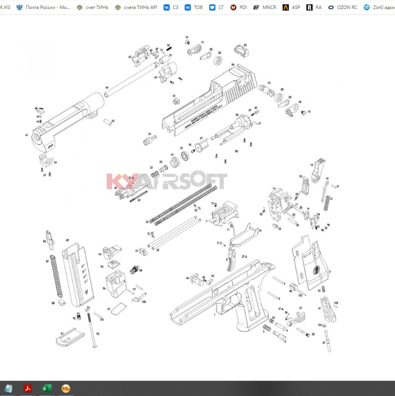Open the Почта России bookmark
Screen dimensions: 395x396
coord(43,7)
